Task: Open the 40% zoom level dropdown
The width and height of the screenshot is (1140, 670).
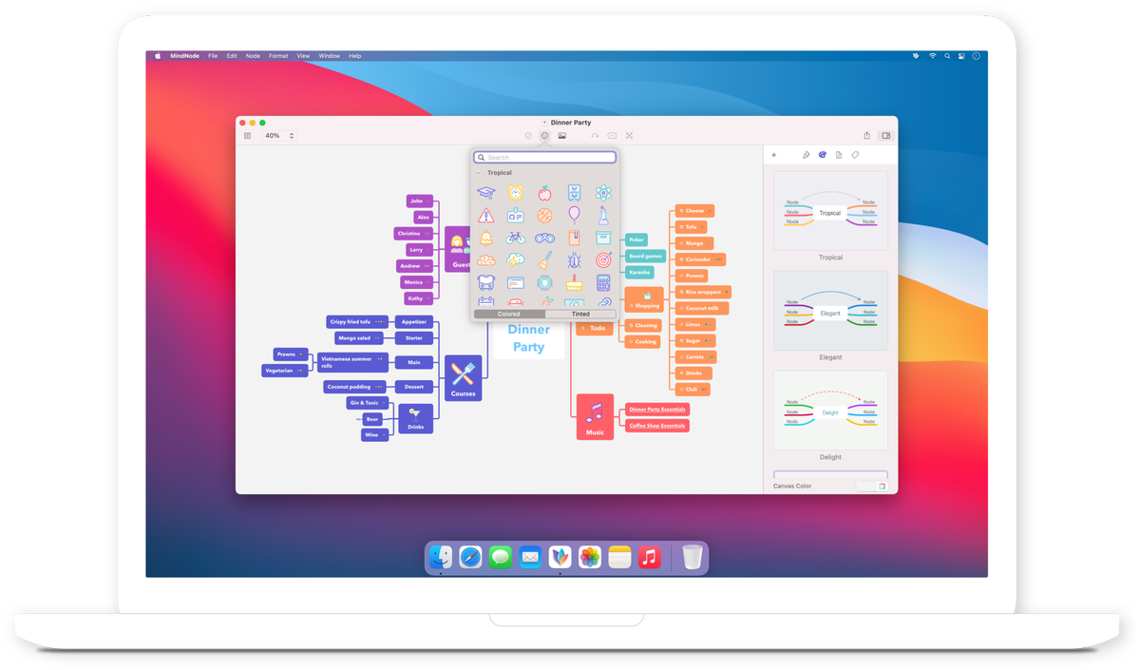Action: pos(275,135)
